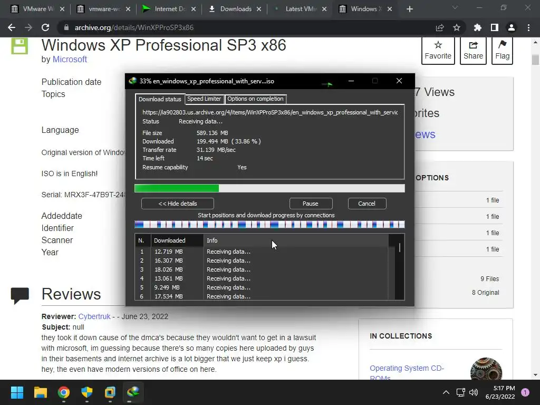Open Operating System CD-ROMs collection link
The height and width of the screenshot is (405, 540).
pos(407,373)
